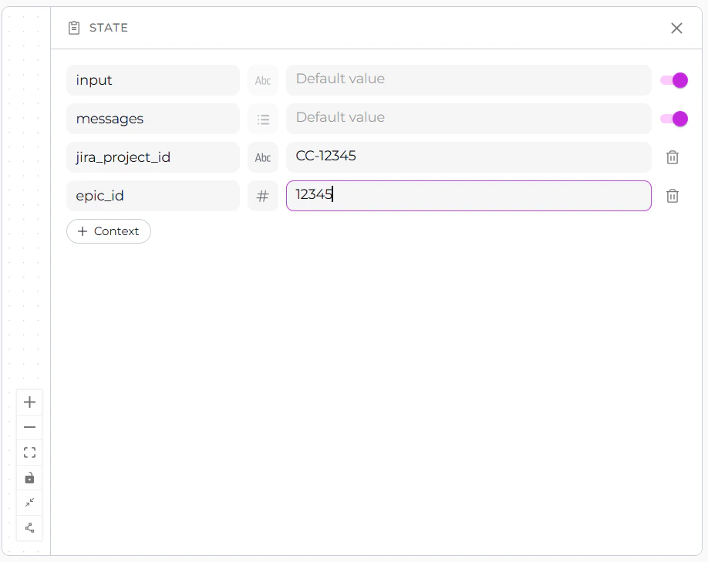Click the share graph icon in the sidebar

[x=29, y=528]
